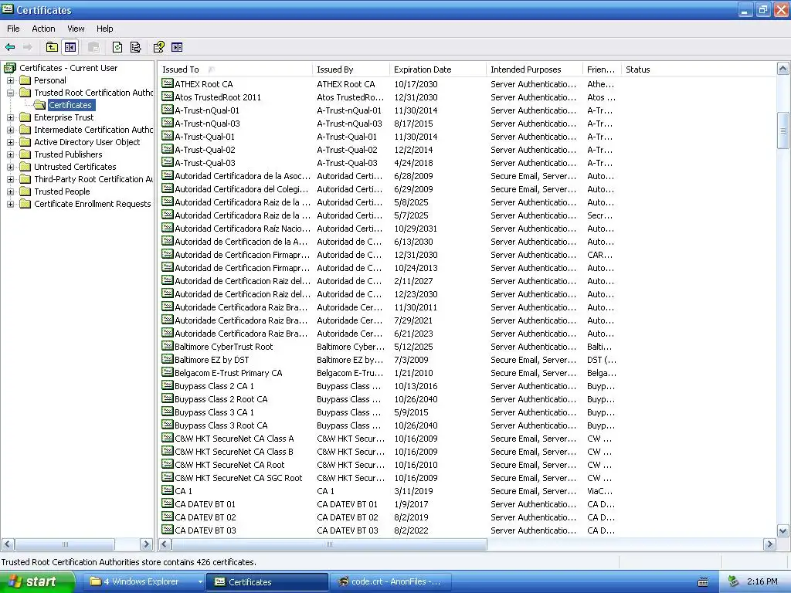
Task: Click the Trusted Publishers folder icon
Action: pos(25,154)
